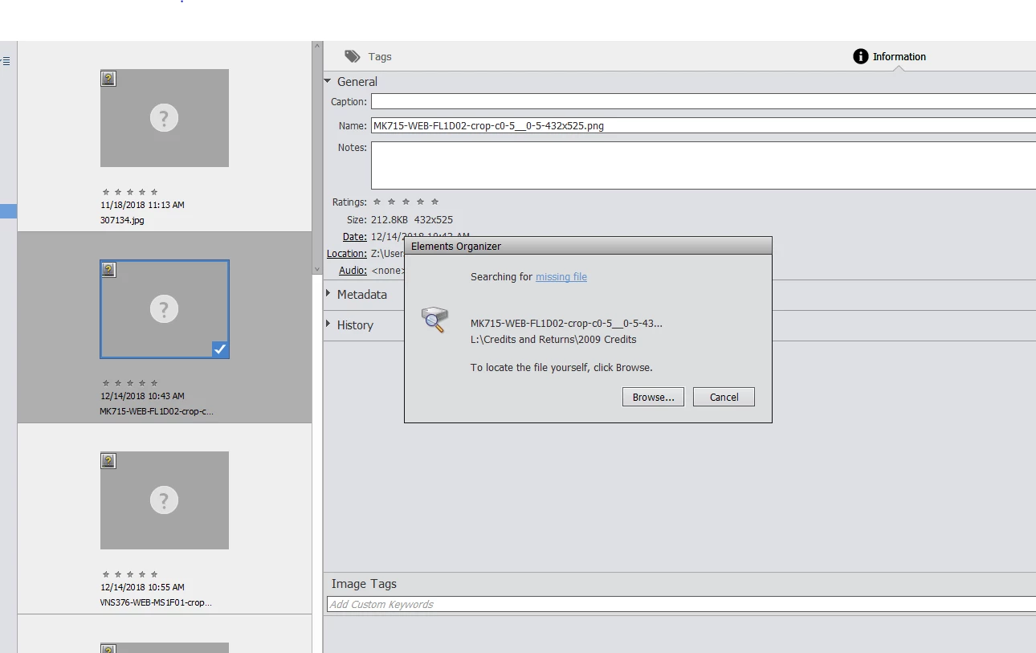
Task: Expand the Metadata section
Action: [x=328, y=294]
